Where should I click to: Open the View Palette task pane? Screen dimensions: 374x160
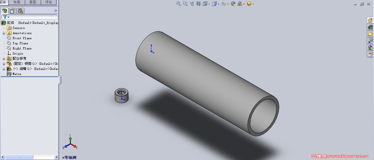click(370, 41)
